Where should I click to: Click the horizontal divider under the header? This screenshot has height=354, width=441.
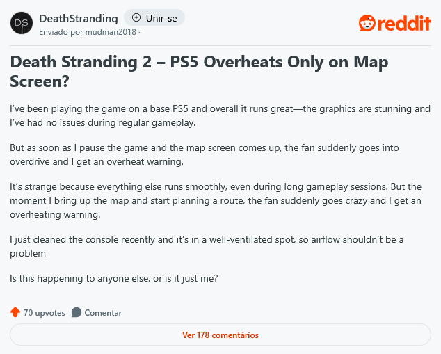220,45
